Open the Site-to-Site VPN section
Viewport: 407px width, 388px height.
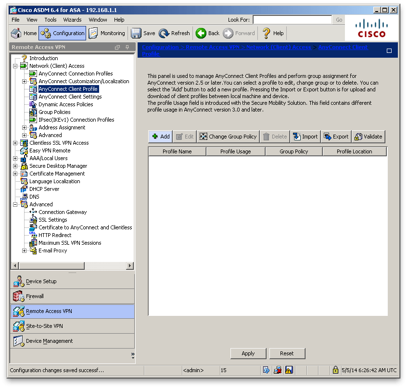[72, 326]
